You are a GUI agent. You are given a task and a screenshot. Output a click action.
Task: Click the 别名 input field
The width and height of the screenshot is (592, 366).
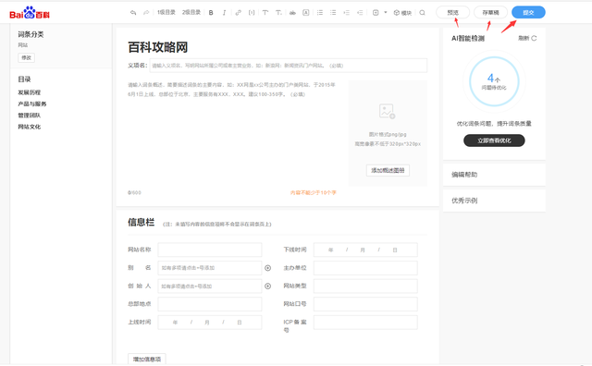tap(210, 268)
